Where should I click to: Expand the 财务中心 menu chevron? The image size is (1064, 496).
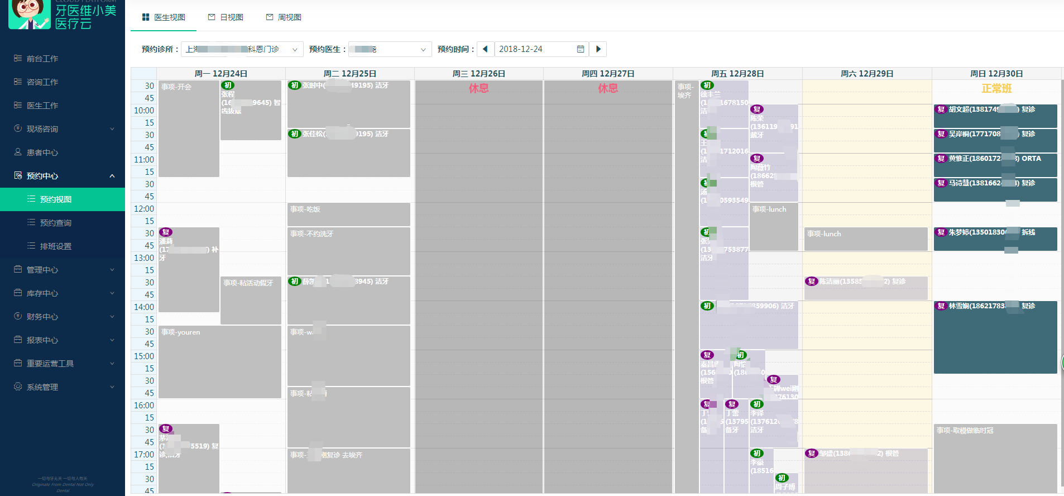click(x=112, y=316)
